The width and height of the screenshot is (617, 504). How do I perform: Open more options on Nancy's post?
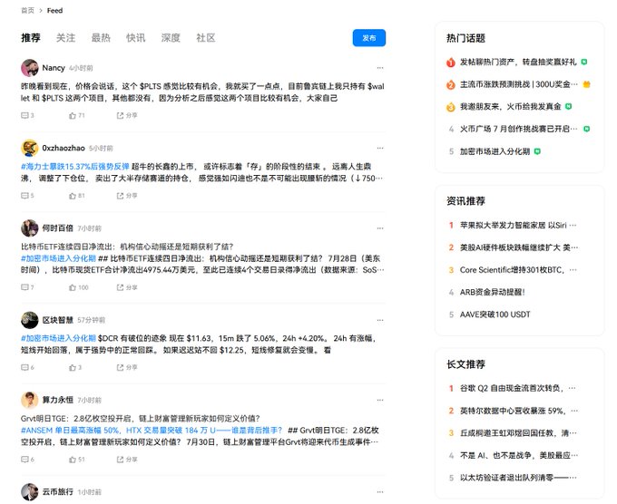pos(379,68)
